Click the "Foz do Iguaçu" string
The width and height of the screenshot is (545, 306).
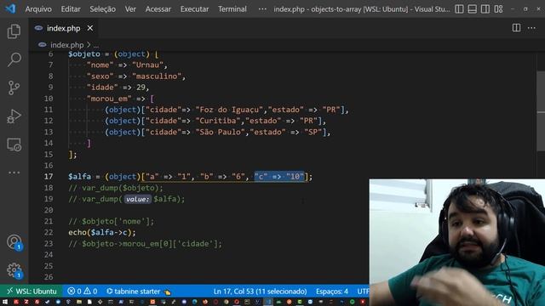229,110
